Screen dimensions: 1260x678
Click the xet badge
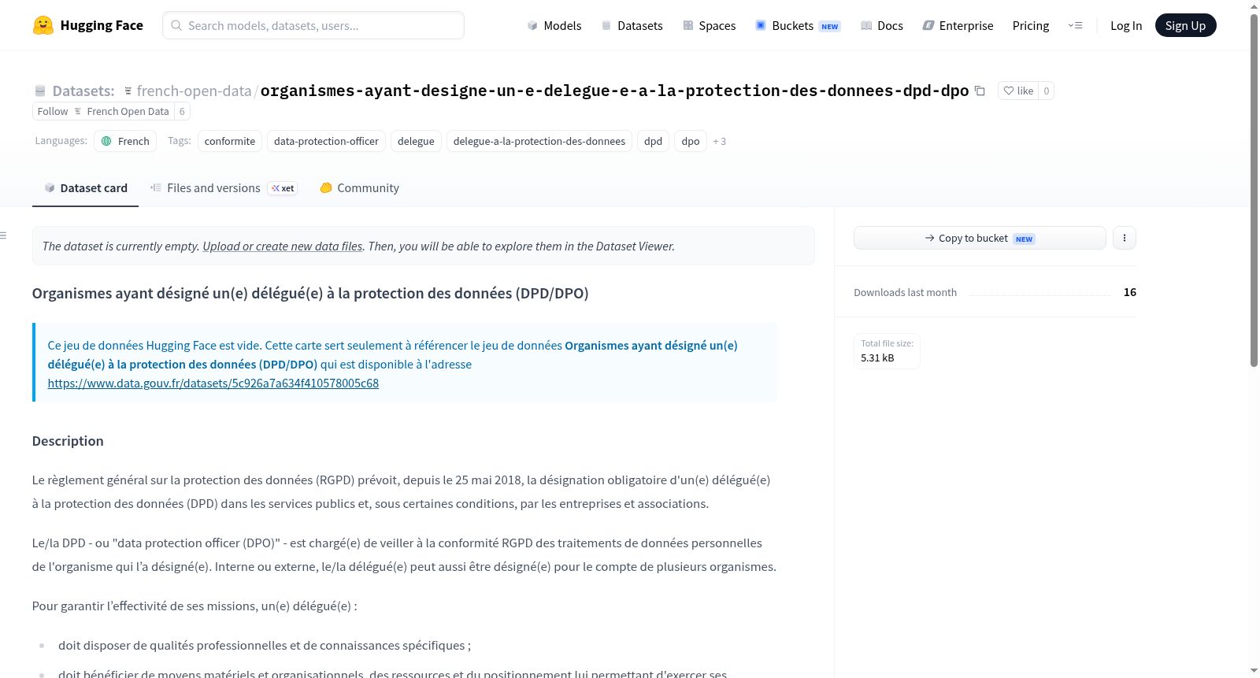click(283, 188)
